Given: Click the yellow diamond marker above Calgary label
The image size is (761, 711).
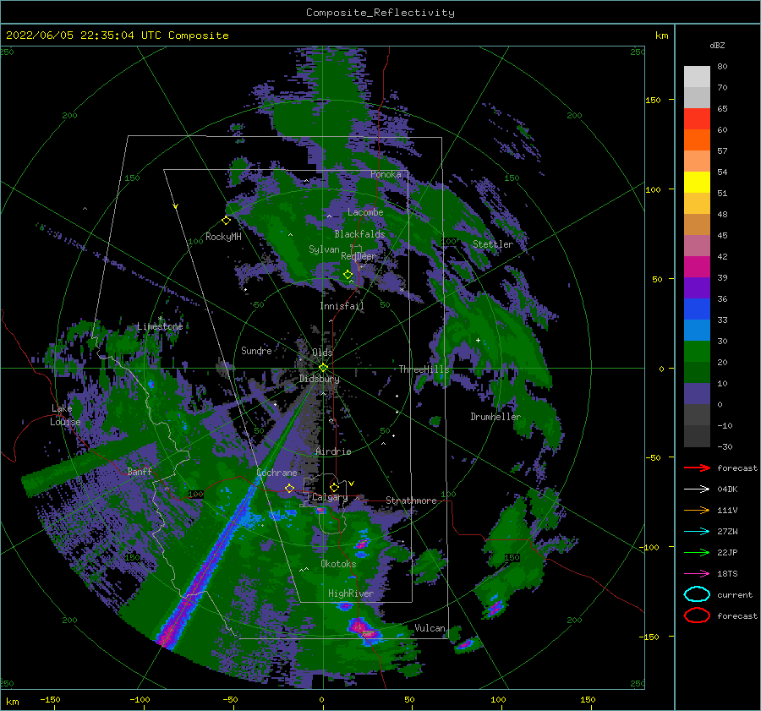Looking at the screenshot, I should (x=334, y=487).
